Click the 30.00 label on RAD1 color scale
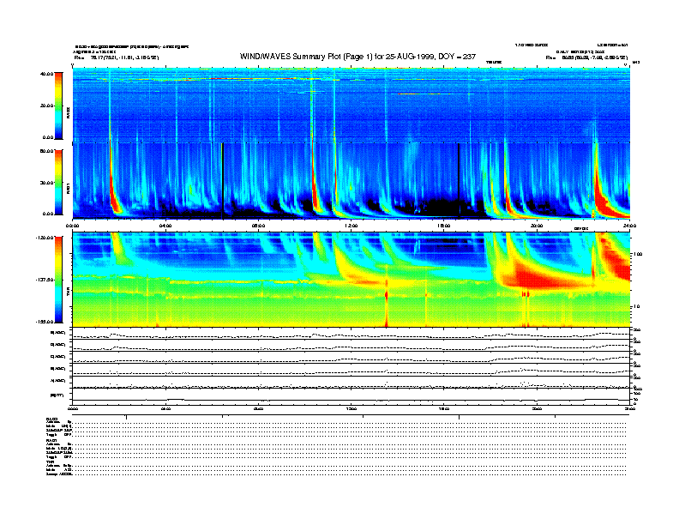679x525 pixels. click(46, 183)
